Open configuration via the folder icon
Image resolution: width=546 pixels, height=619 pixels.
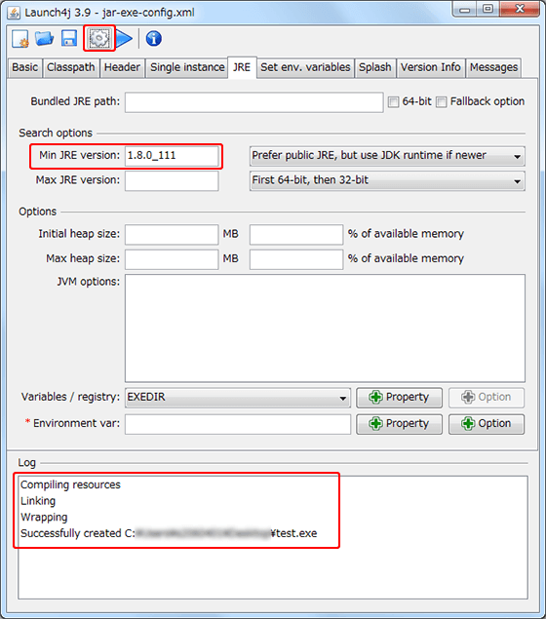pos(44,39)
